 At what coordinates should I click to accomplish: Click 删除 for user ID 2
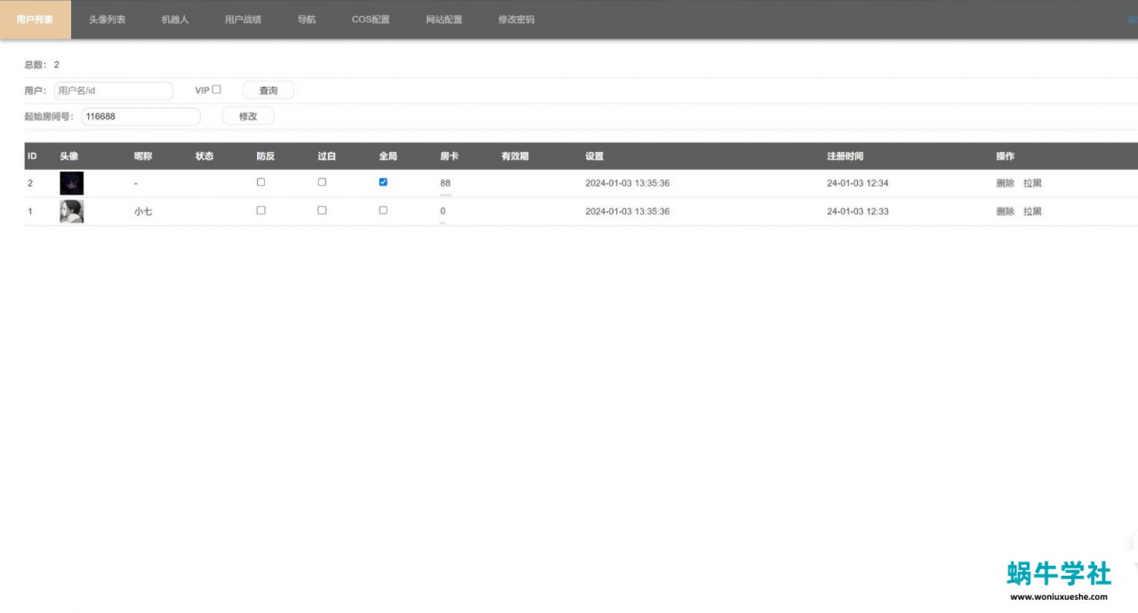pyautogui.click(x=1005, y=184)
